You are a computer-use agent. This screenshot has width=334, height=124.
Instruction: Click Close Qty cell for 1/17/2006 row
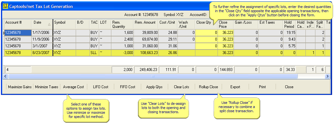tap(206, 33)
